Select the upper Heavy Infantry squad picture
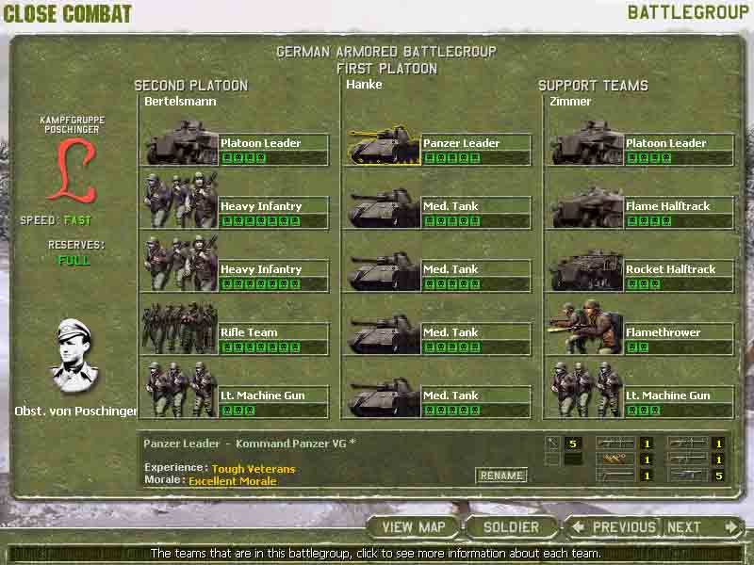754x565 pixels. pos(181,201)
